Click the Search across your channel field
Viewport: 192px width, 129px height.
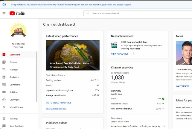tap(138, 13)
